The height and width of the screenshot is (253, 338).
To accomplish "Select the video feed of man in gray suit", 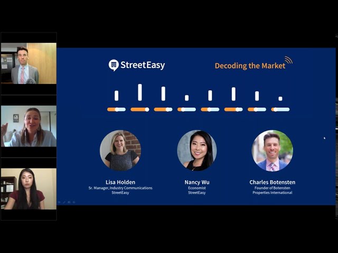I will tap(29, 63).
